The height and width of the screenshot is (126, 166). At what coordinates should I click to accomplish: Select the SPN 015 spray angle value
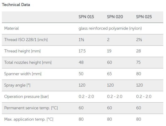pos(82,85)
